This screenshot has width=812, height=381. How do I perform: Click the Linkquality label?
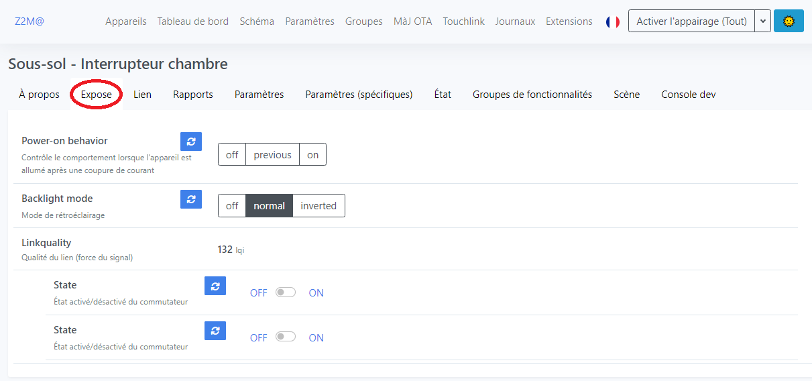pyautogui.click(x=46, y=243)
